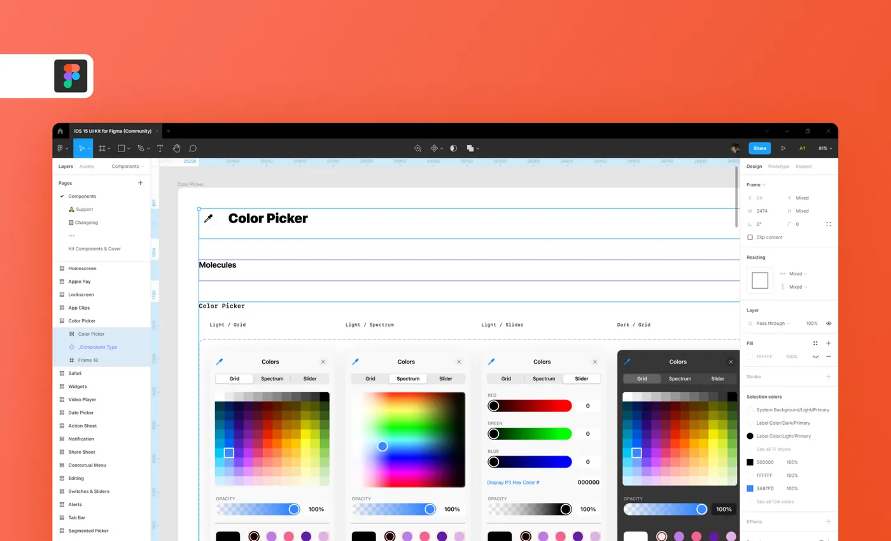Open a new tab with plus icon
The width and height of the screenshot is (891, 541).
pyautogui.click(x=169, y=131)
